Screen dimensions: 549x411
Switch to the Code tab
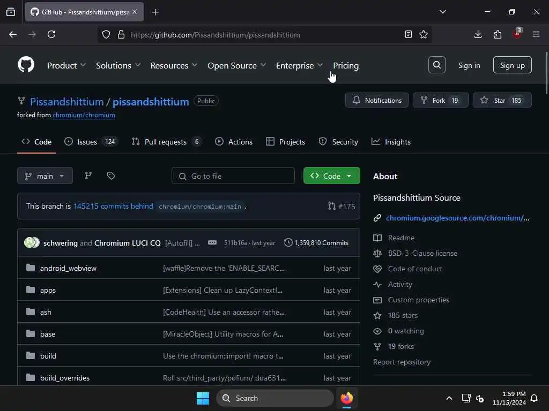[36, 142]
